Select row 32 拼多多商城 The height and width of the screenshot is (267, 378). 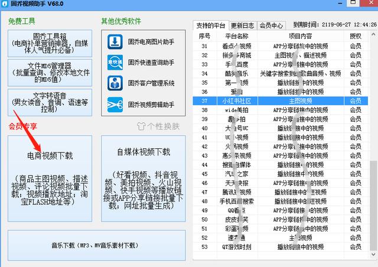(x=281, y=56)
